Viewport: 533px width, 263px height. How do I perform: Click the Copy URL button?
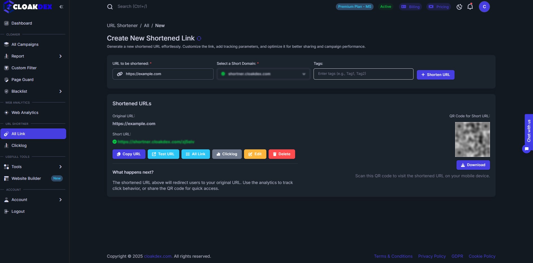coord(129,154)
